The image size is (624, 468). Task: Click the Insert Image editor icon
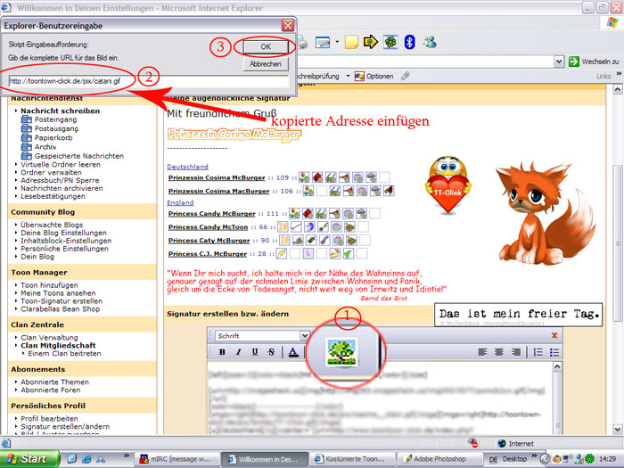pyautogui.click(x=341, y=352)
